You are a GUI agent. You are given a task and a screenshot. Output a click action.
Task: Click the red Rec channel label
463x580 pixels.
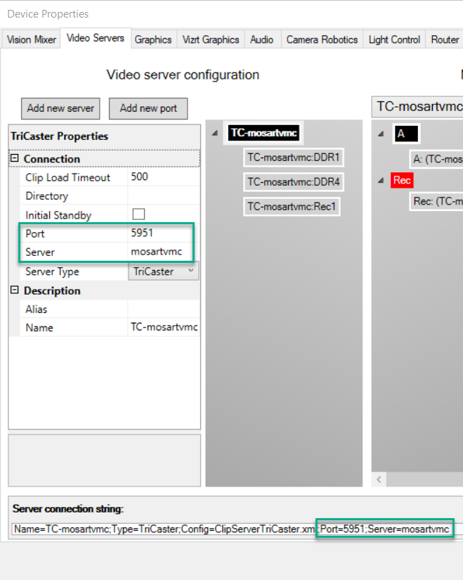[x=402, y=181]
